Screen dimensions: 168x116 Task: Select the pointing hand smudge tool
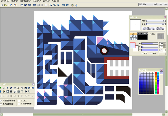click(4, 92)
